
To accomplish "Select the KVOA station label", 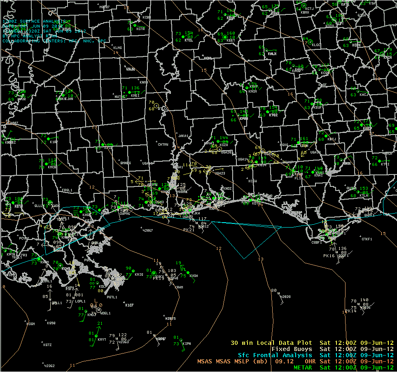I will point(194,276).
